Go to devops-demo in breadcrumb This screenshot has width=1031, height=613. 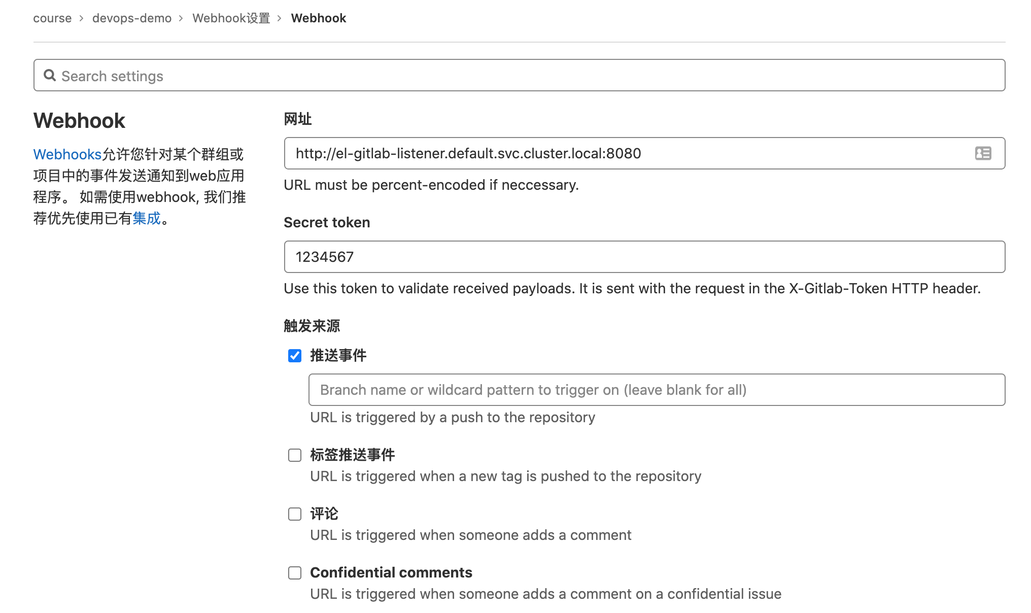click(x=132, y=18)
